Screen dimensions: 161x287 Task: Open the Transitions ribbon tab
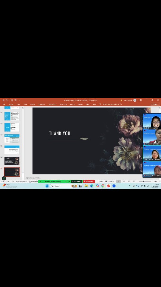42,104
